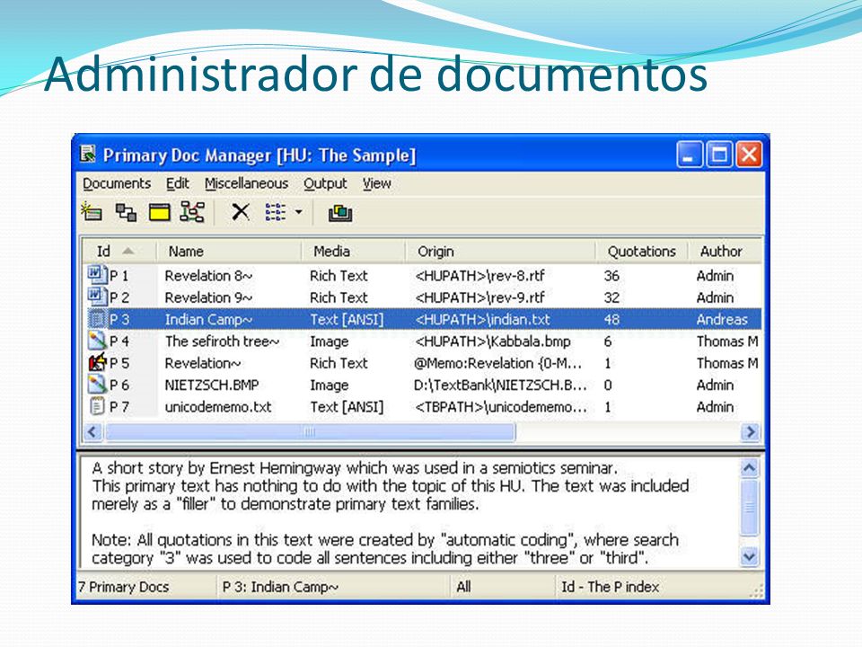
Task: Click quotations value 36
Action: coord(611,275)
